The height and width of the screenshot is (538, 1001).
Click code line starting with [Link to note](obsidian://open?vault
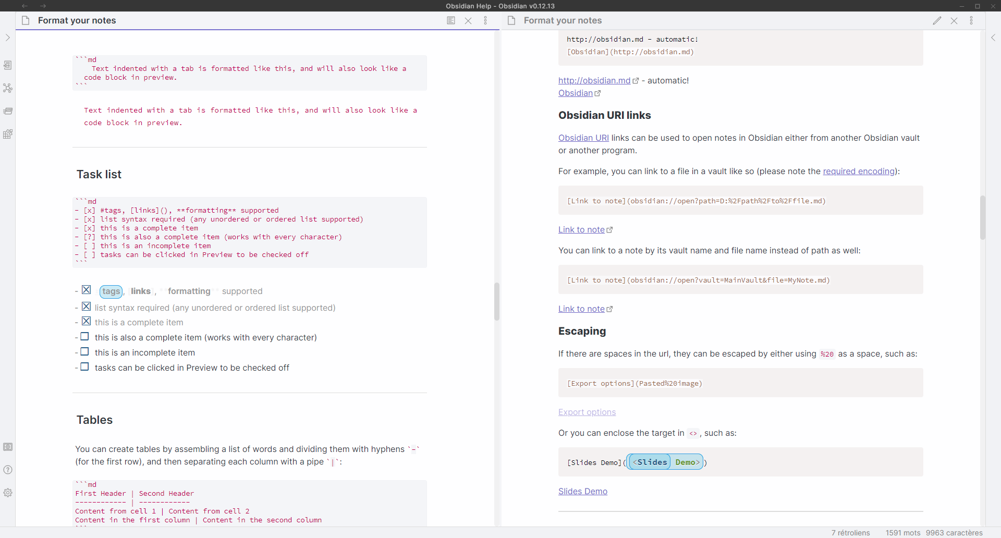click(699, 280)
